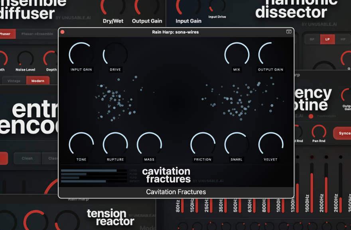Screen dimensions: 351x230
Task: Click the Mix knob
Action: pos(237,54)
